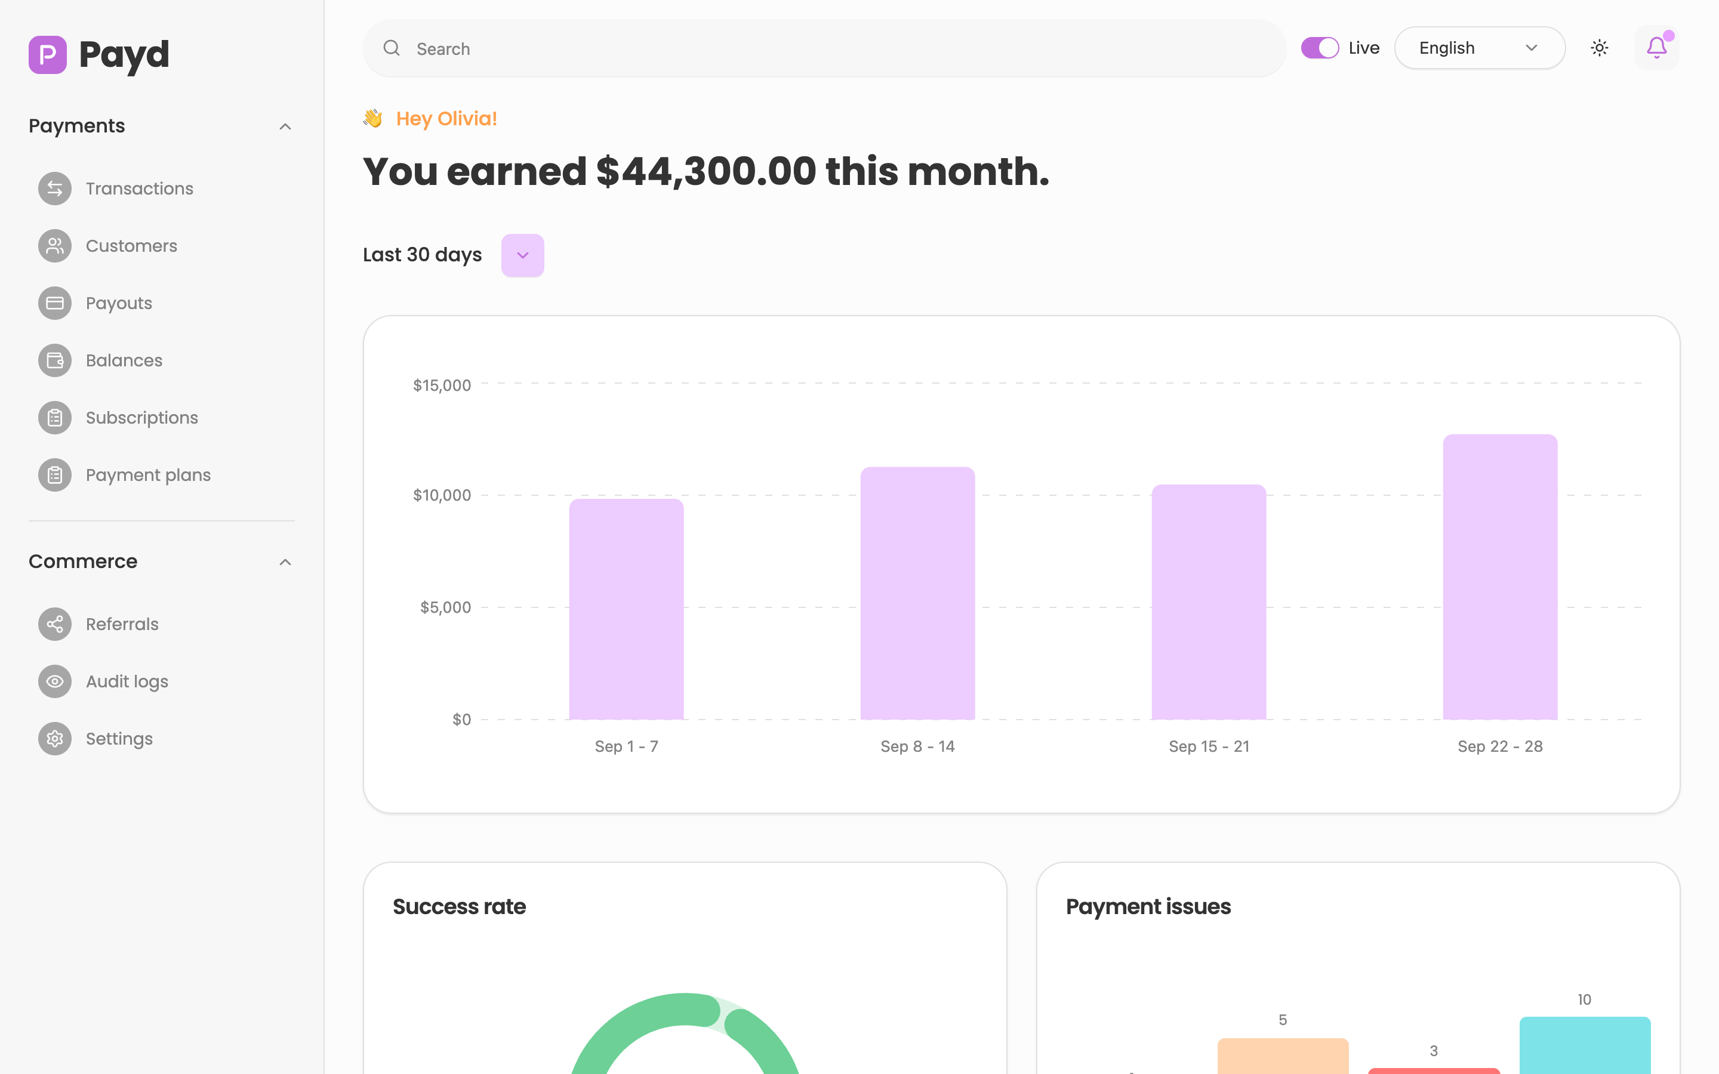
Task: Click the Sep 15 - 21 bar
Action: [x=1208, y=601]
